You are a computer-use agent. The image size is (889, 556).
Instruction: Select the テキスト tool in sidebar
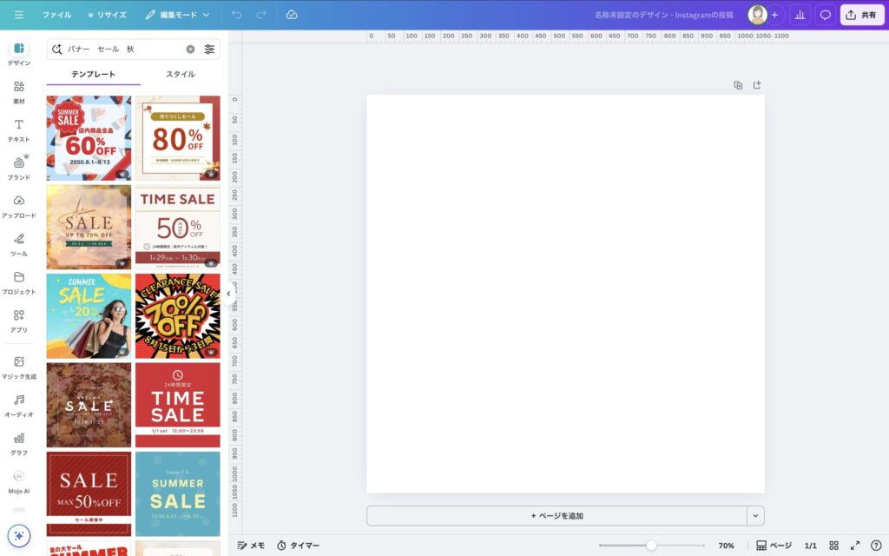(18, 129)
